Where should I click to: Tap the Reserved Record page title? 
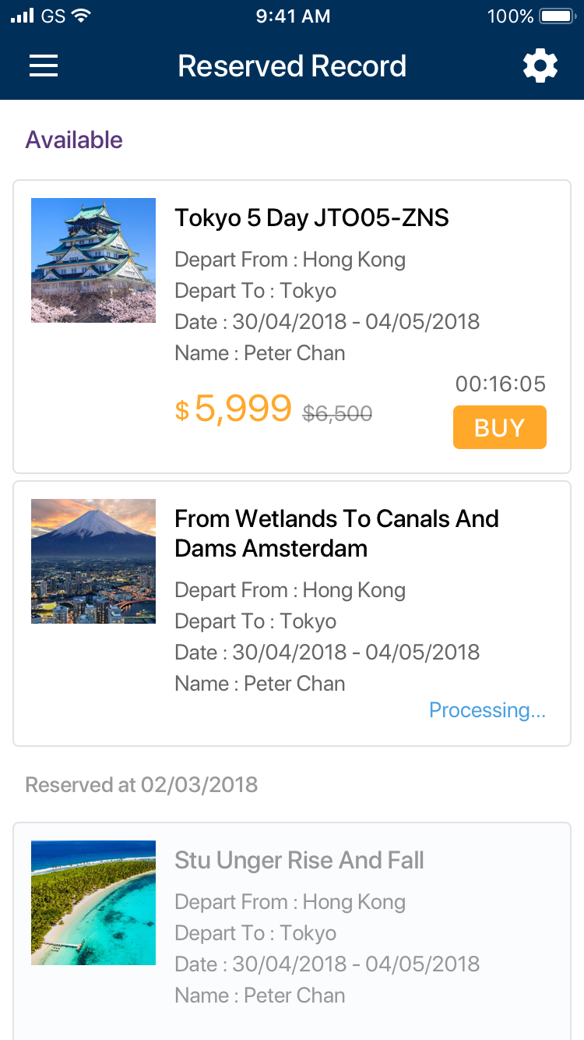(292, 66)
